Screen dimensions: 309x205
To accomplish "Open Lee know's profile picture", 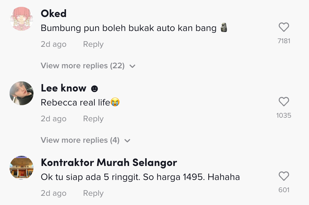I will tap(22, 93).
